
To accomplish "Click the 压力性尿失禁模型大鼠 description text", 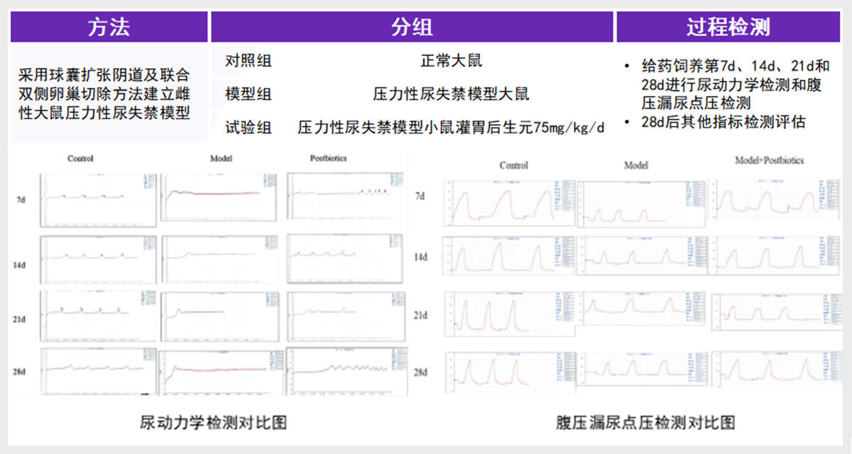I will pos(451,94).
